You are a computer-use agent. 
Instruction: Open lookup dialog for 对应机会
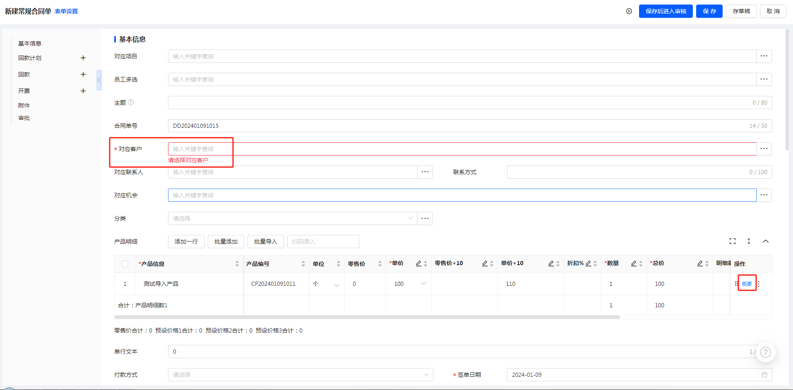pyautogui.click(x=764, y=195)
